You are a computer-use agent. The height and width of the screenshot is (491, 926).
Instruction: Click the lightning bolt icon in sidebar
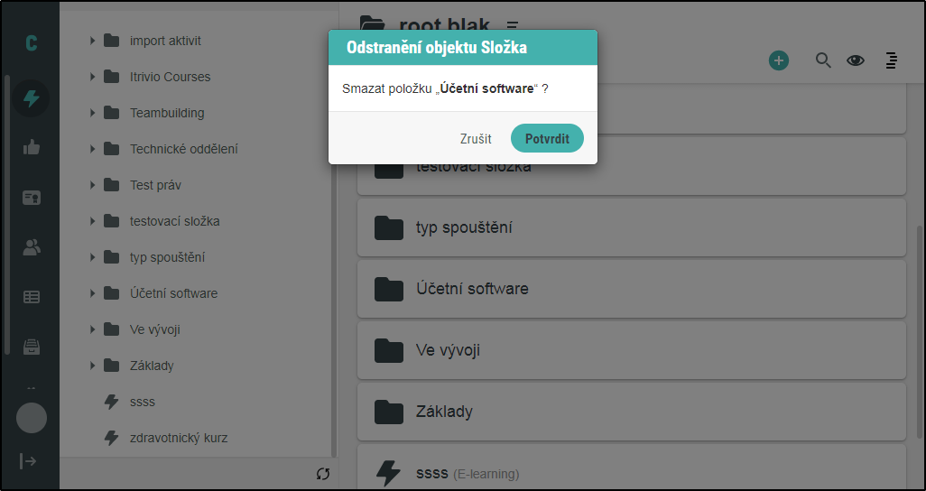[x=32, y=98]
